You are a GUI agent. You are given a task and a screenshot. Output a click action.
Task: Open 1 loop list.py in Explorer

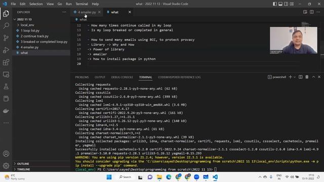[x=42, y=30]
